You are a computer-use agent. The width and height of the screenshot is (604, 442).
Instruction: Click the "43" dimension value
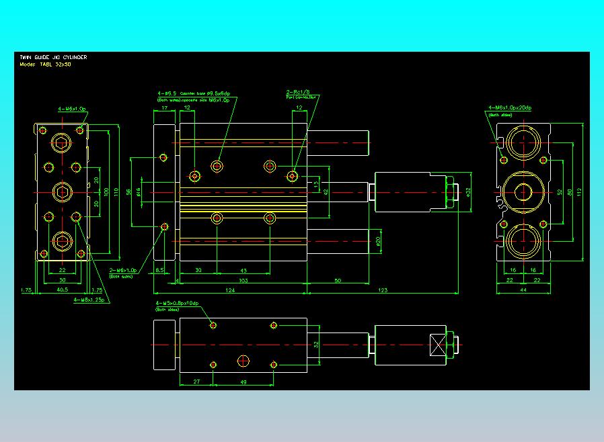(x=243, y=271)
